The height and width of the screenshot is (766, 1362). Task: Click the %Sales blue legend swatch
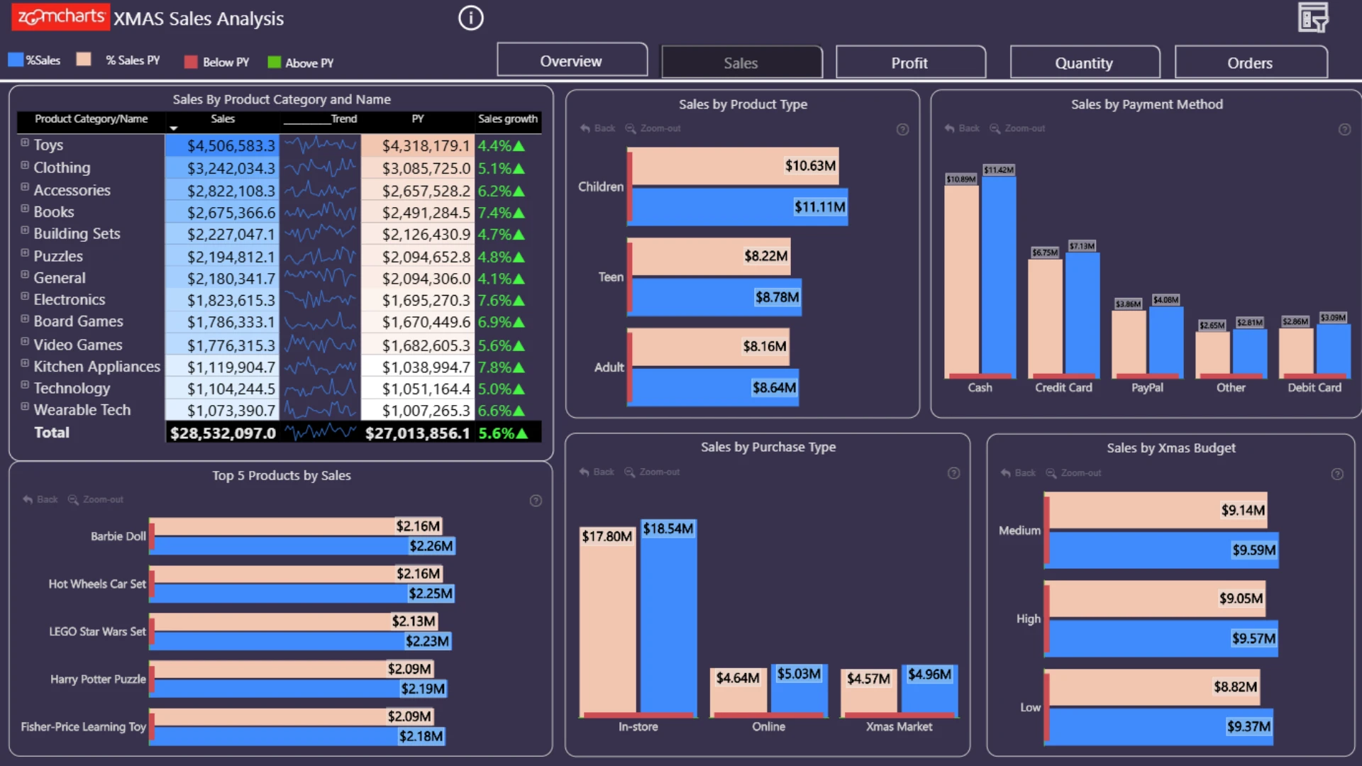click(16, 60)
